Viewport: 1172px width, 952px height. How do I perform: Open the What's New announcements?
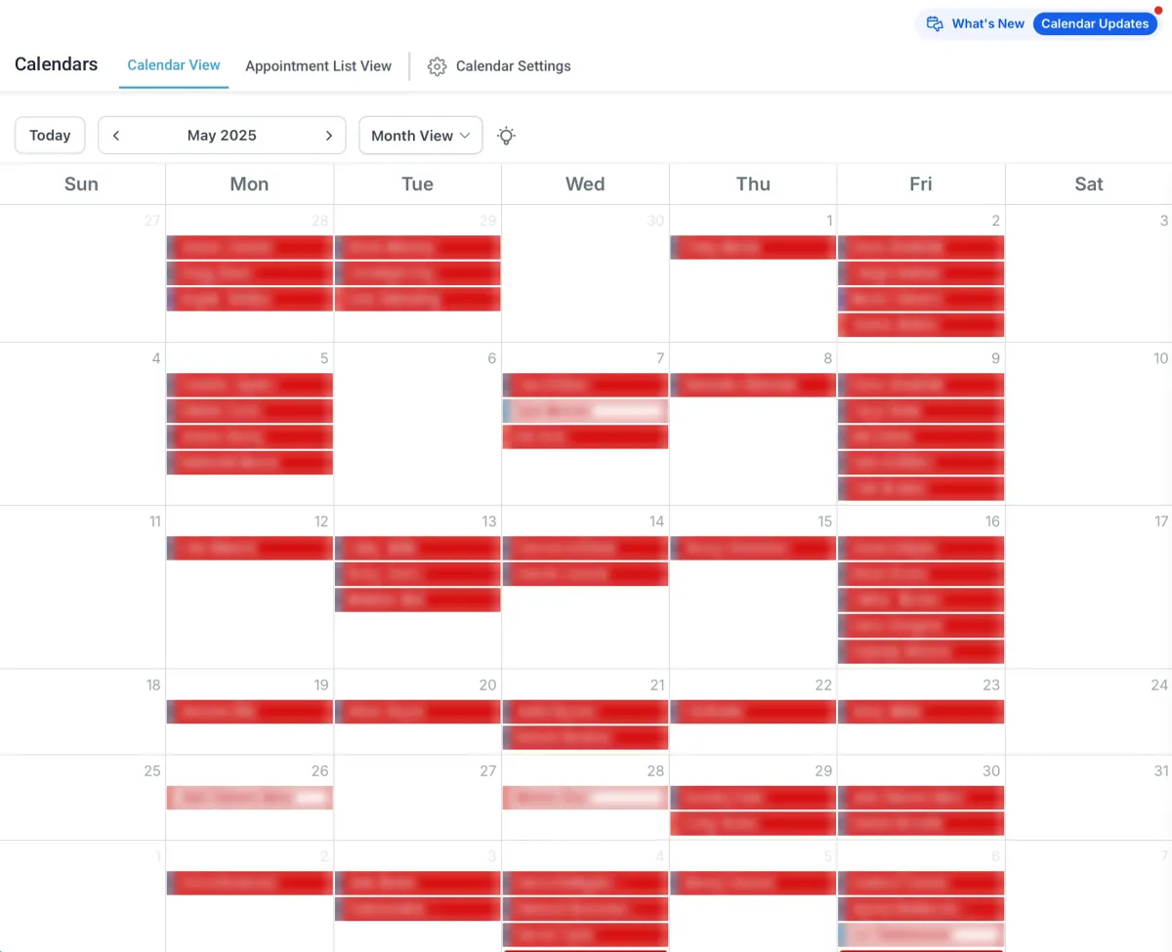pos(975,23)
